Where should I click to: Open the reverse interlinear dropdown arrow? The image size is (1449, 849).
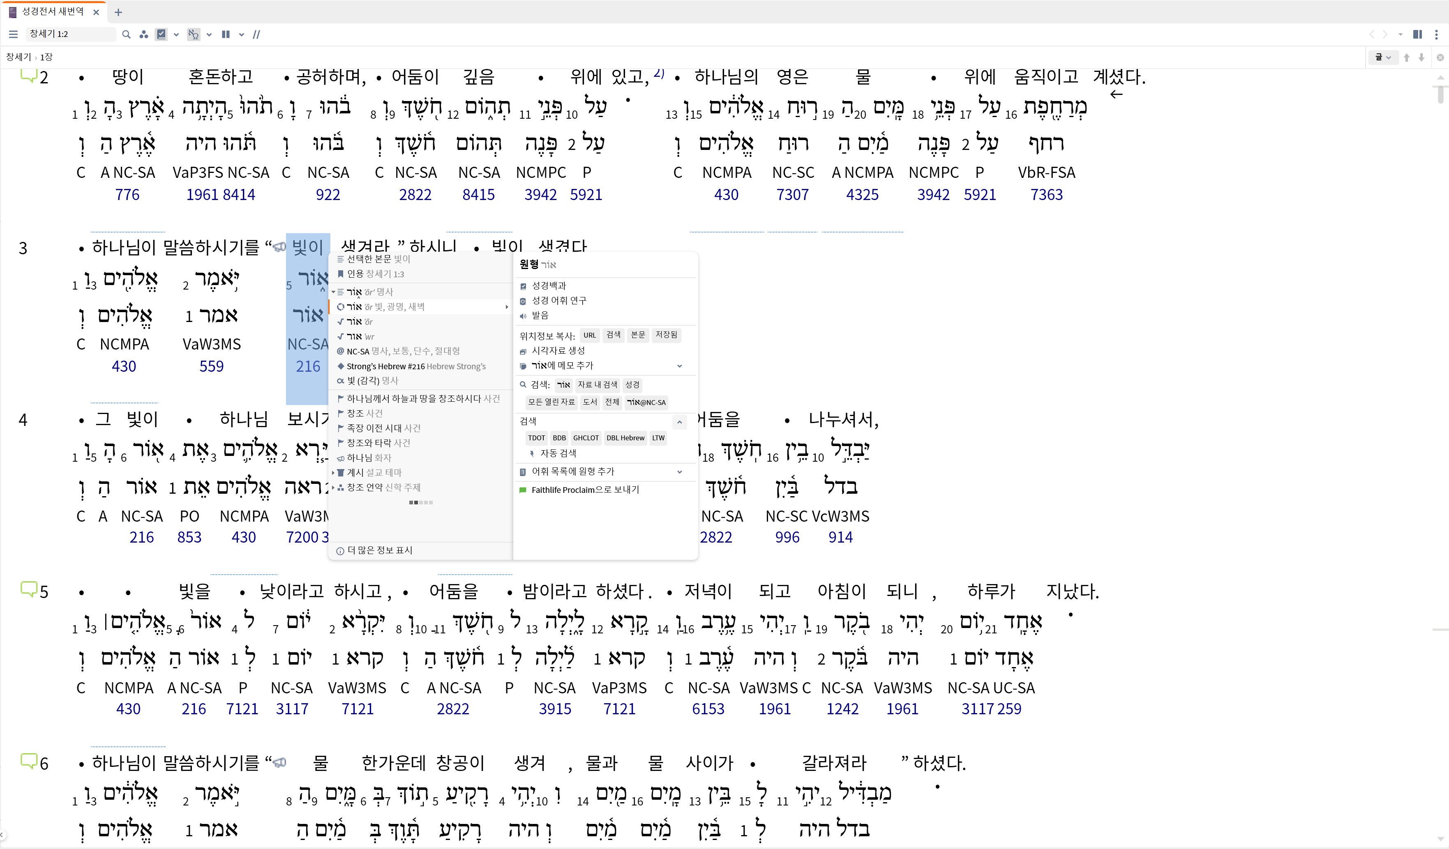coord(209,35)
